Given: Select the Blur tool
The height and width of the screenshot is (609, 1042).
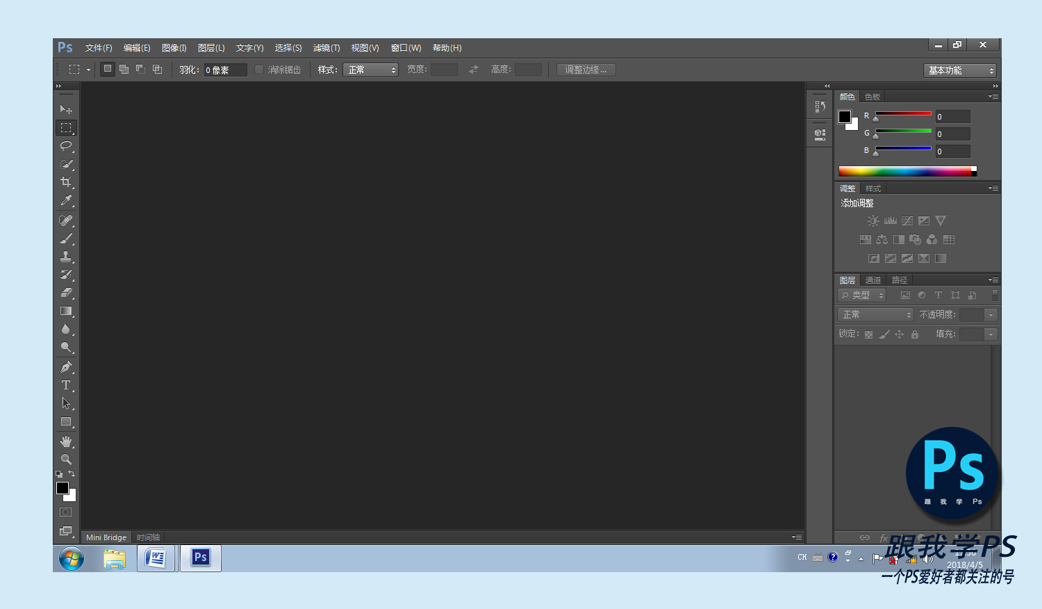Looking at the screenshot, I should pyautogui.click(x=66, y=329).
